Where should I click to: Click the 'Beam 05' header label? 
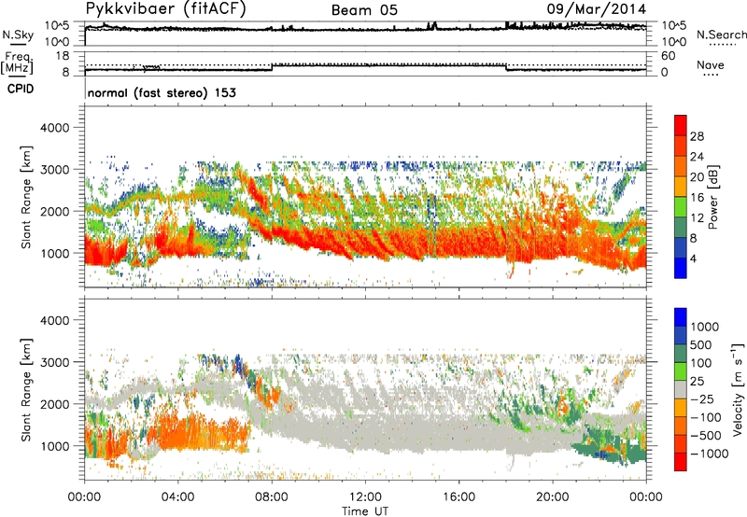click(x=364, y=10)
